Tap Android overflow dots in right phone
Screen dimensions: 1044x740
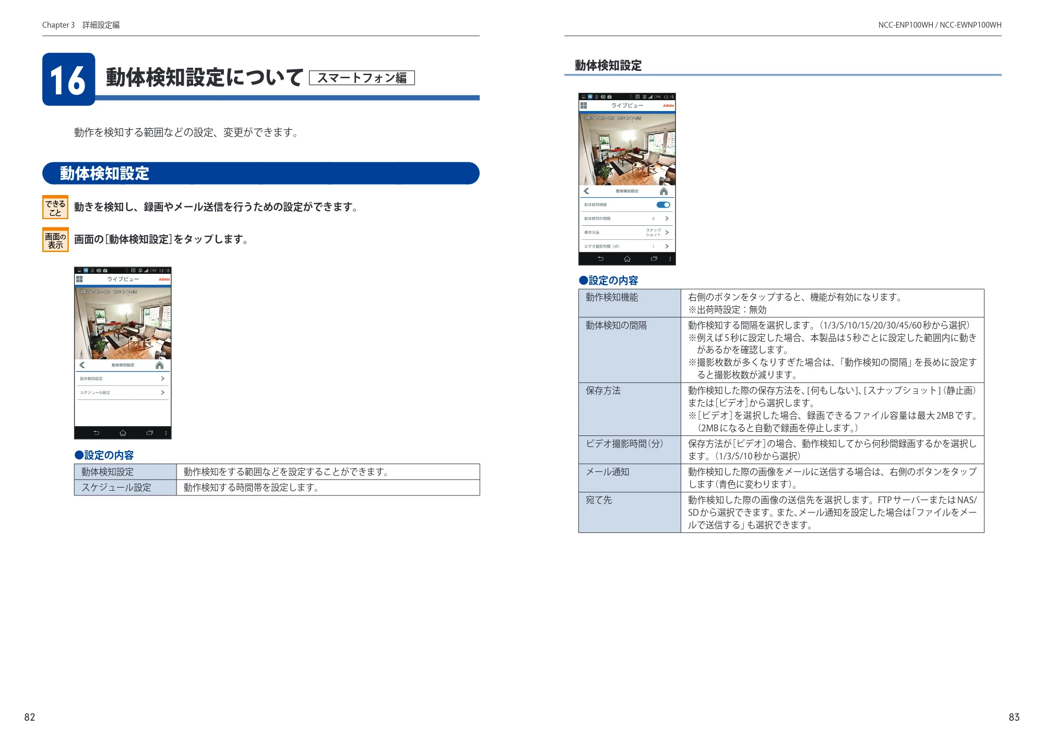coord(670,259)
